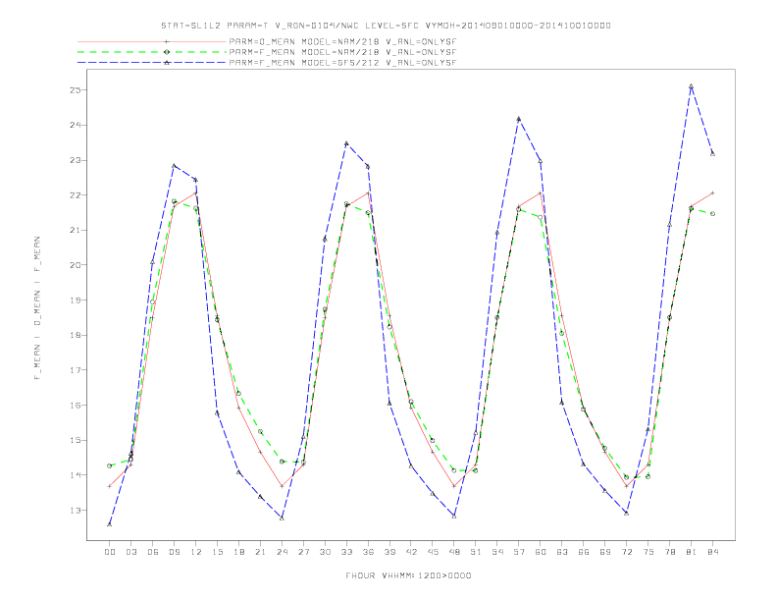Click the x-axis tick label 06
The height and width of the screenshot is (601, 777).
pos(153,552)
